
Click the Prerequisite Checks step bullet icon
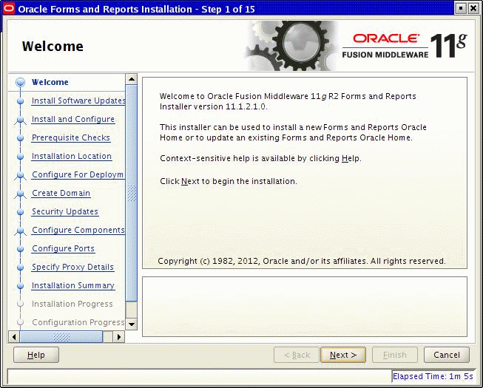coord(20,138)
